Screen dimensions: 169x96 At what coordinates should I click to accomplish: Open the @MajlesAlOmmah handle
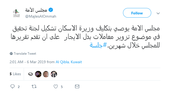tap(41, 16)
